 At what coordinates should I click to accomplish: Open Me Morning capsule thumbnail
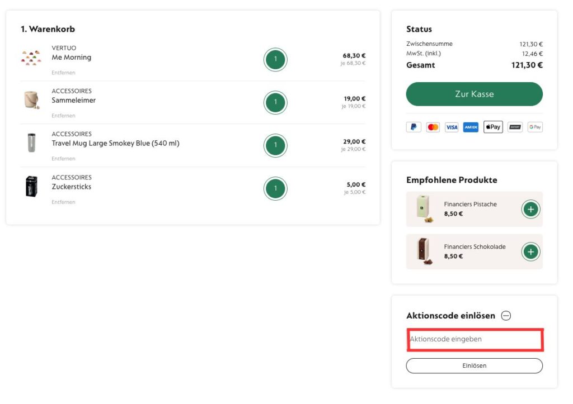point(31,58)
